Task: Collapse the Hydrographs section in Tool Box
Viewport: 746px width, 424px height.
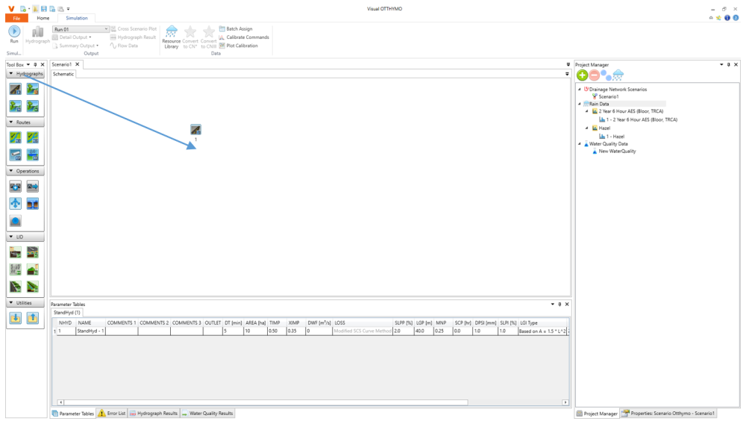Action: pos(11,74)
